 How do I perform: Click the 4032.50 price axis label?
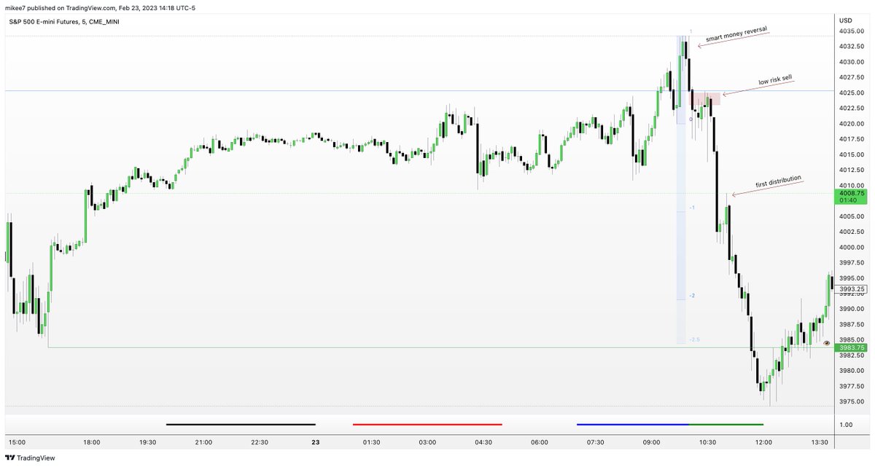click(x=851, y=47)
